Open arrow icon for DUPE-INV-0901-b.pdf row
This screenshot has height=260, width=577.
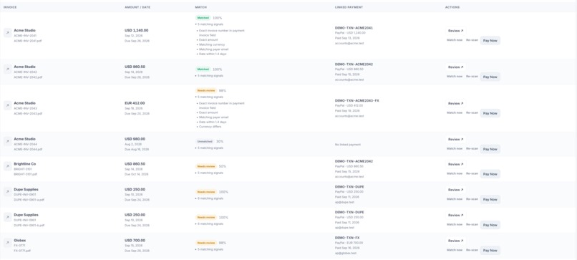(x=7, y=217)
